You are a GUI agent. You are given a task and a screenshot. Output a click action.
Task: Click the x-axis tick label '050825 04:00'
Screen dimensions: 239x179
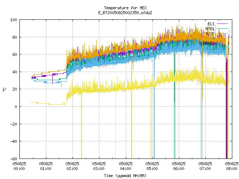click(x=125, y=166)
